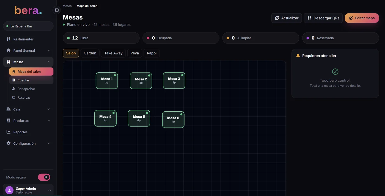Filter by the Reservada status card
The image size is (385, 196).
pos(340,38)
